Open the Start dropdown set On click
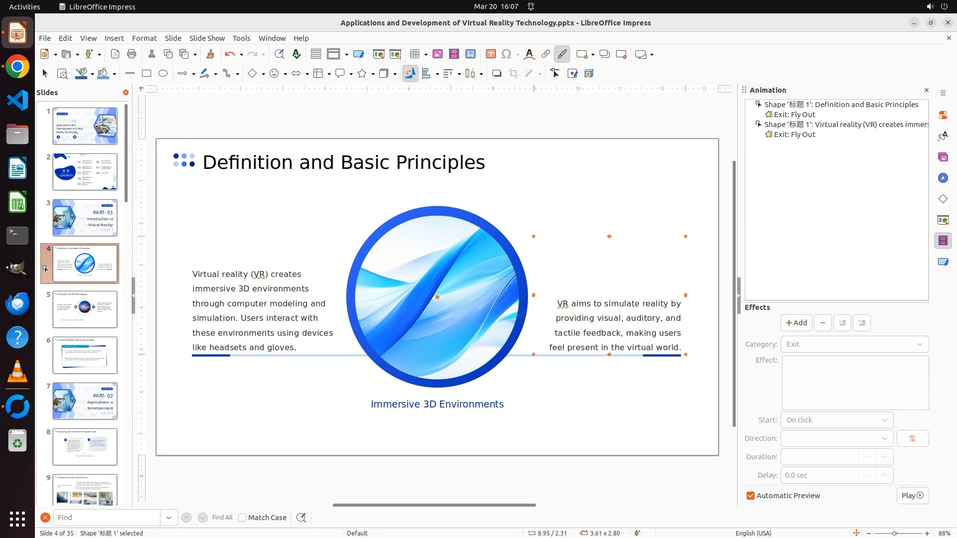 click(x=836, y=420)
